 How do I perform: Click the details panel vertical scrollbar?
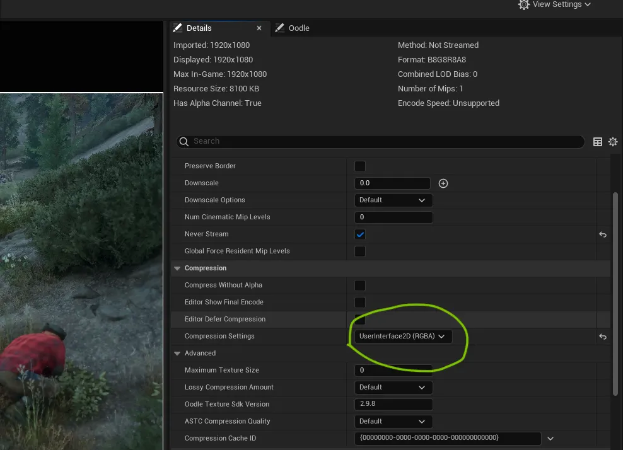[615, 294]
